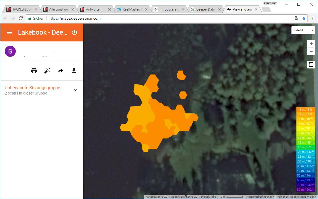Click the power logout icon

[x=74, y=32]
